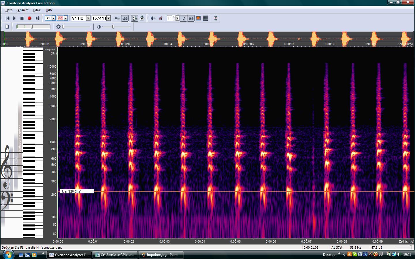Click the speaker sound output icon
Screen dimensions: 415x259
pyautogui.click(x=153, y=18)
